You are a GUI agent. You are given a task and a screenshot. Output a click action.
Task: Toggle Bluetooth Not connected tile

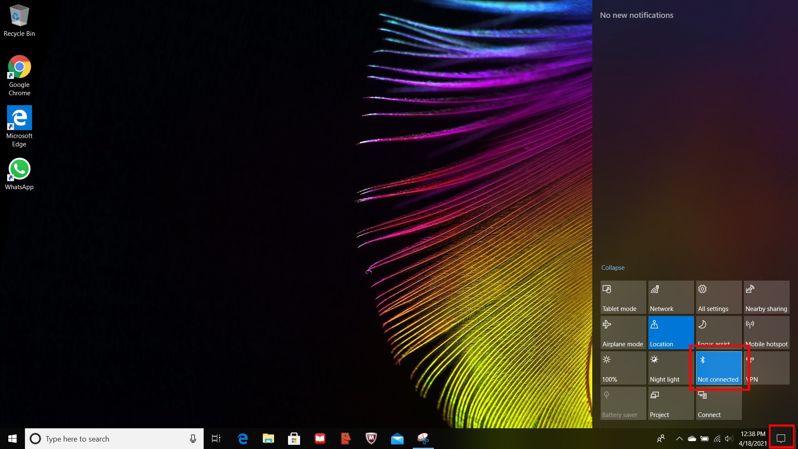pyautogui.click(x=719, y=368)
